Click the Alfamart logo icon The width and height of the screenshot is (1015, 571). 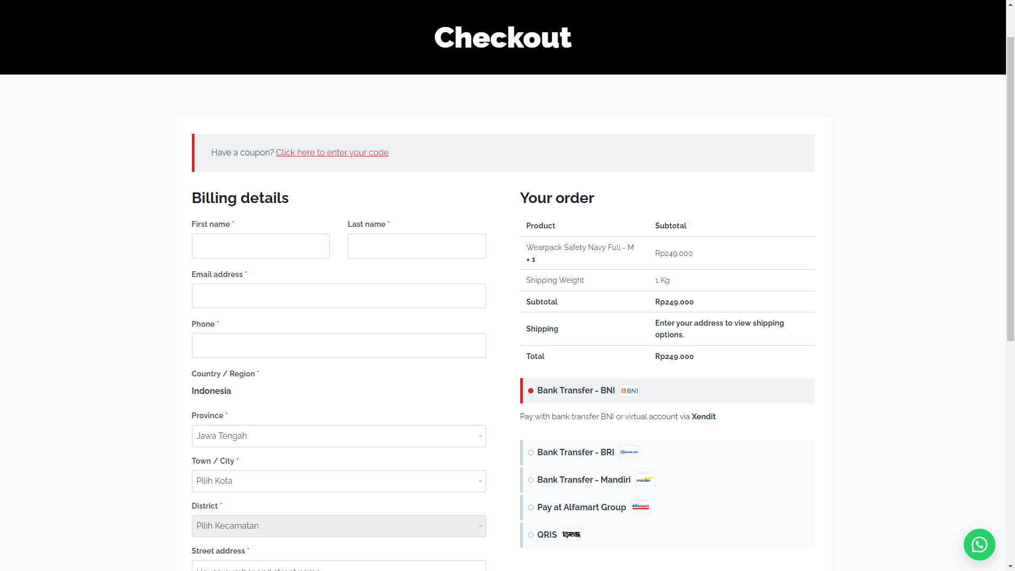click(640, 507)
